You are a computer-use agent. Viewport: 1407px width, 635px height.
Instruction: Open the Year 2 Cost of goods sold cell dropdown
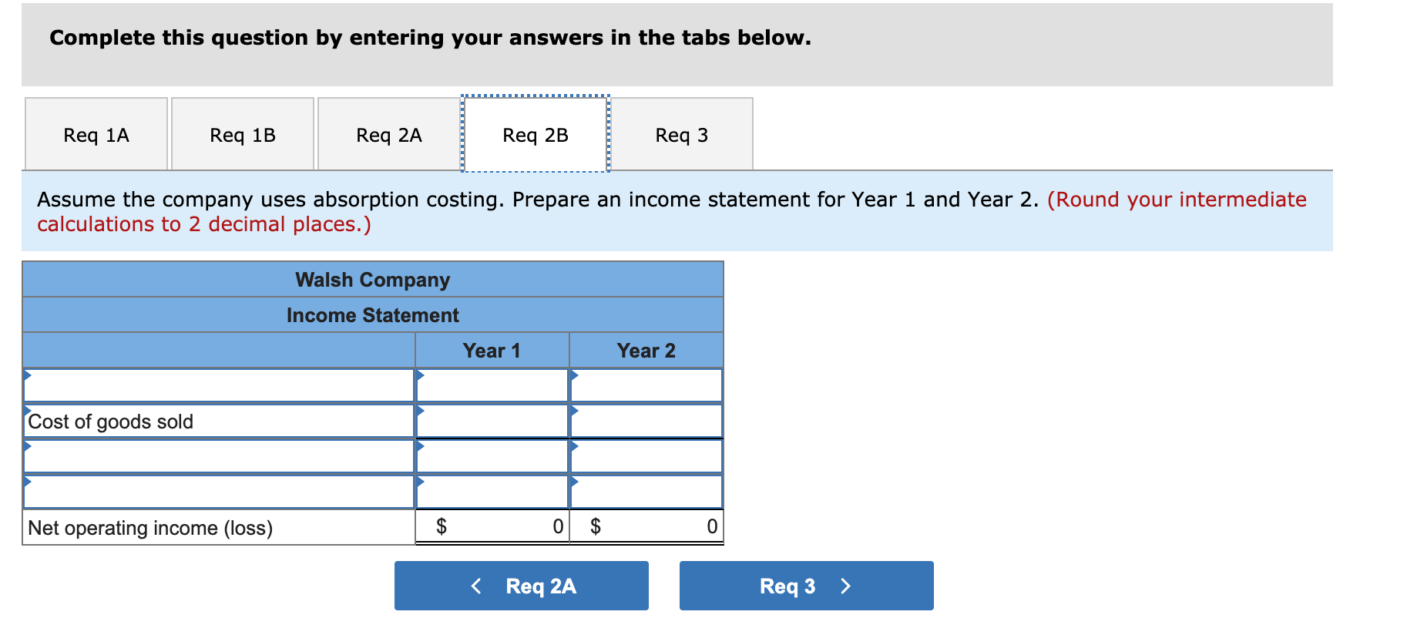click(x=646, y=421)
